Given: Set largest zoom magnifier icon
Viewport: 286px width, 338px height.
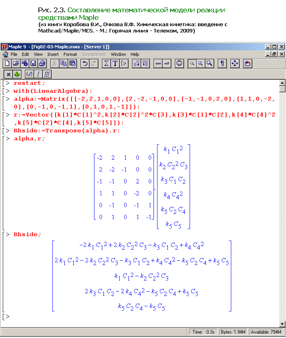Looking at the screenshot, I should pos(209,63).
